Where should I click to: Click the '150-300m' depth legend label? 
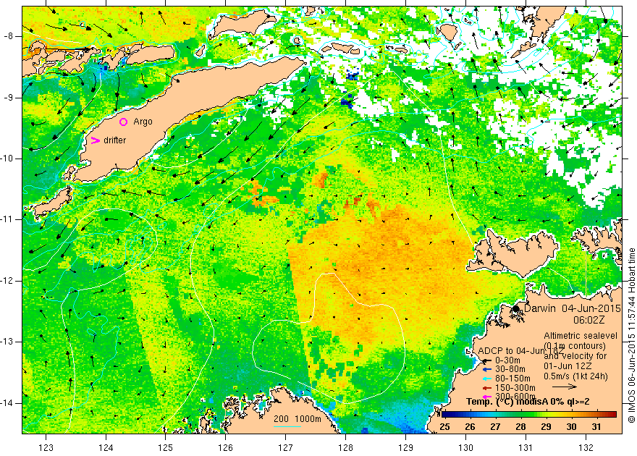tap(515, 388)
